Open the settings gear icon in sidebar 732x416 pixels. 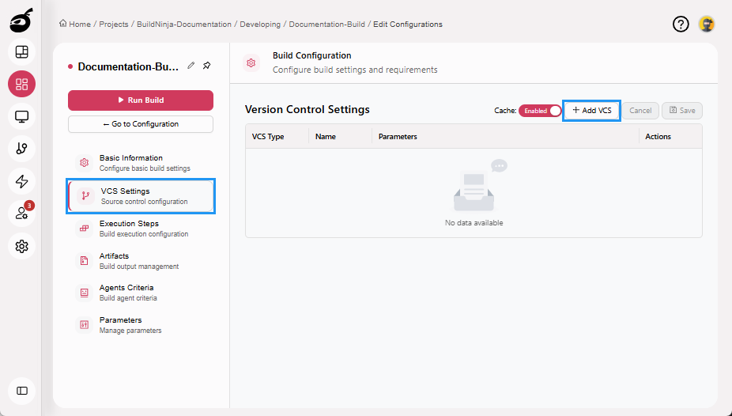point(21,246)
